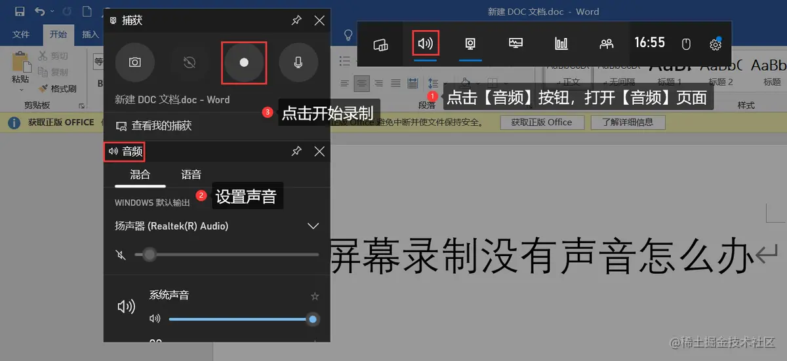Open the 插入 Insert ribbon tab
This screenshot has width=787, height=361.
(90, 34)
